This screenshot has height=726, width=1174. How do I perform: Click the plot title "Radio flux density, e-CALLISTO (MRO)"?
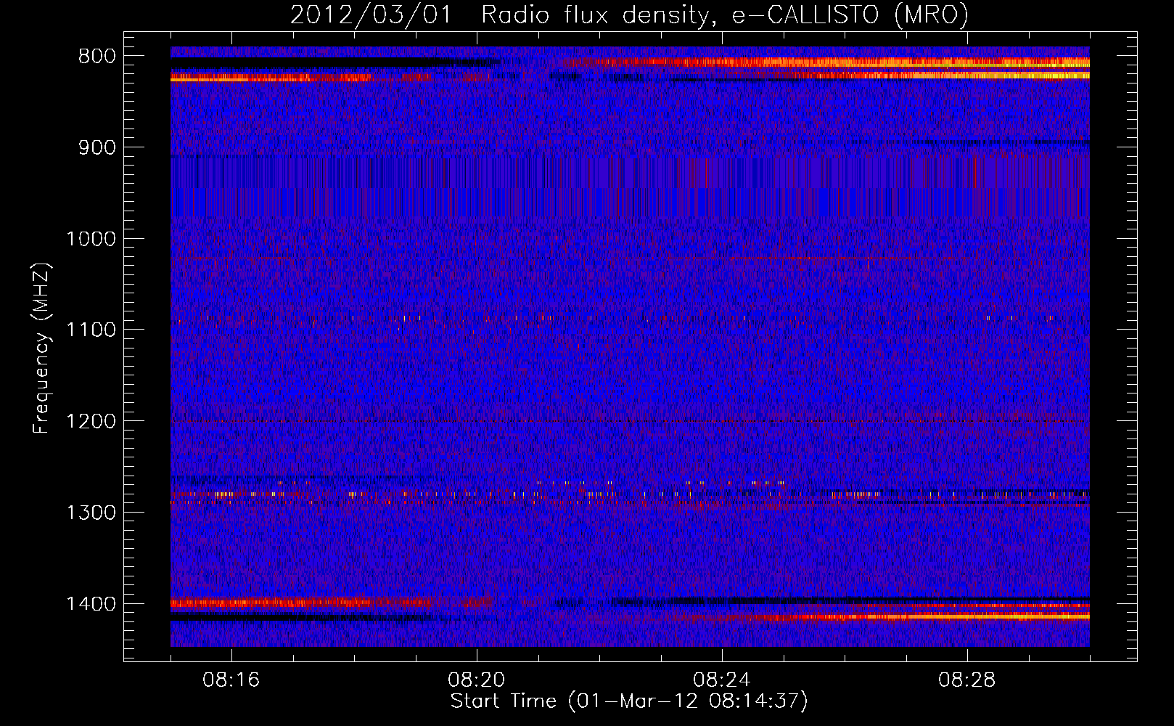pyautogui.click(x=724, y=15)
